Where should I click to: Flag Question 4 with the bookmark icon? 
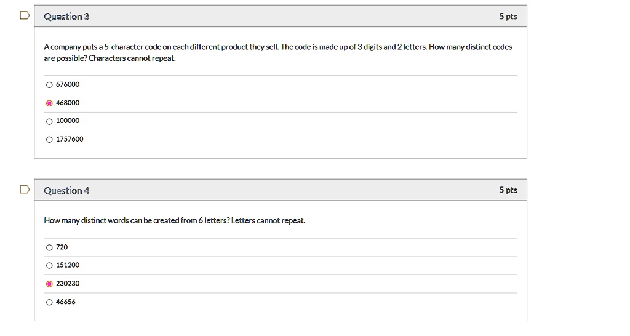click(x=24, y=190)
